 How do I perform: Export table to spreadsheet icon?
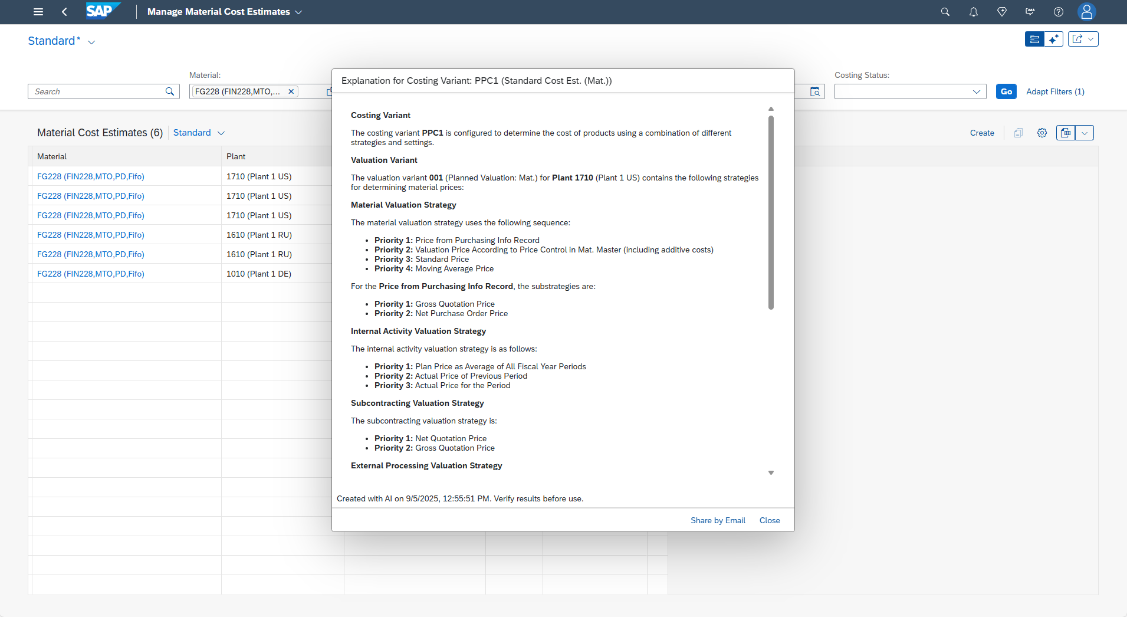pyautogui.click(x=1066, y=133)
